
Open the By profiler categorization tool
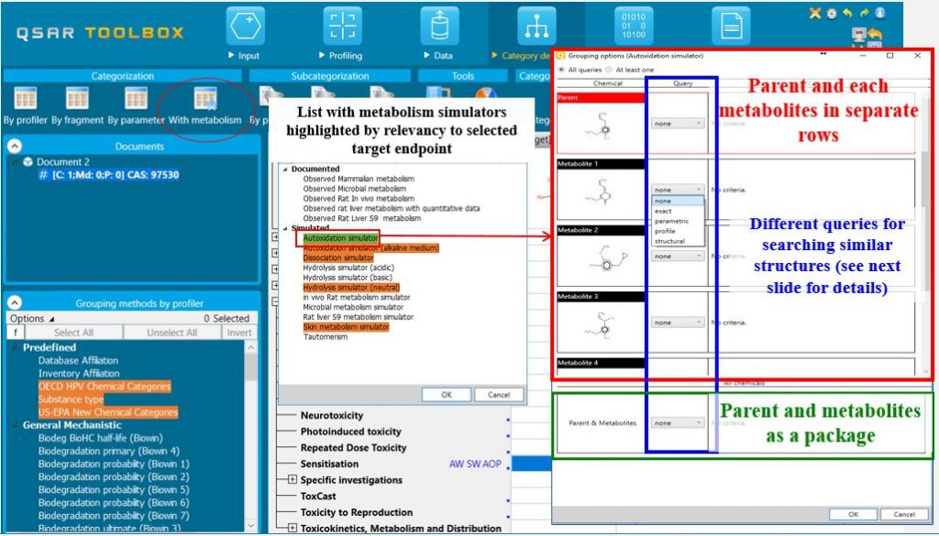24,99
